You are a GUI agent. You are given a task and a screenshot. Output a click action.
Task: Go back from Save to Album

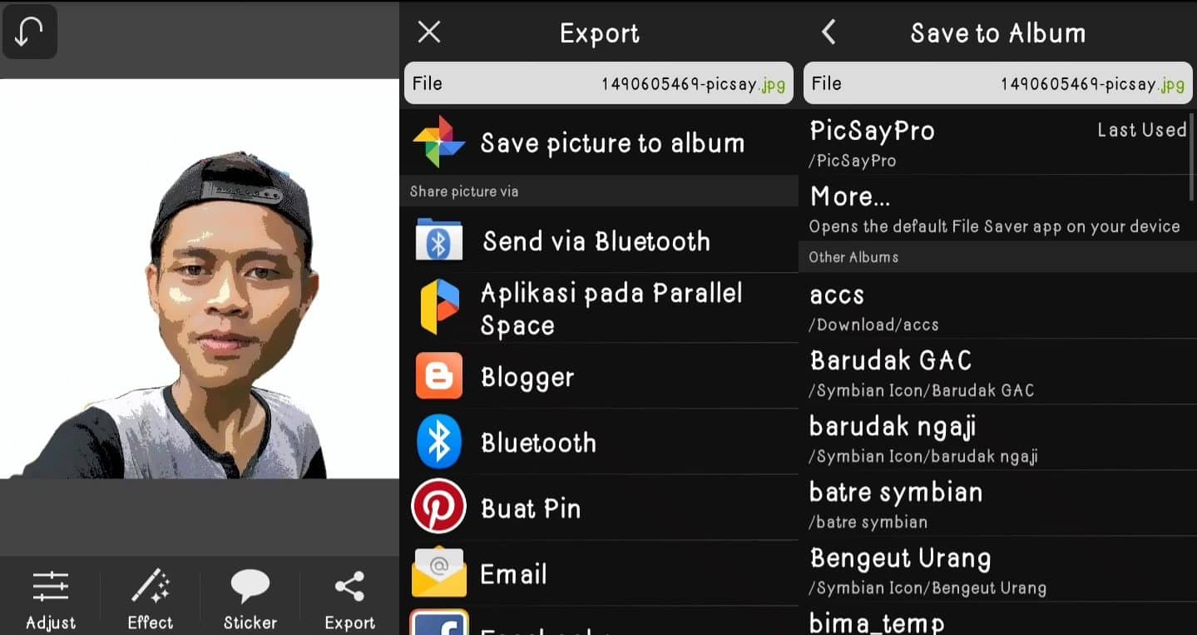[x=827, y=30]
